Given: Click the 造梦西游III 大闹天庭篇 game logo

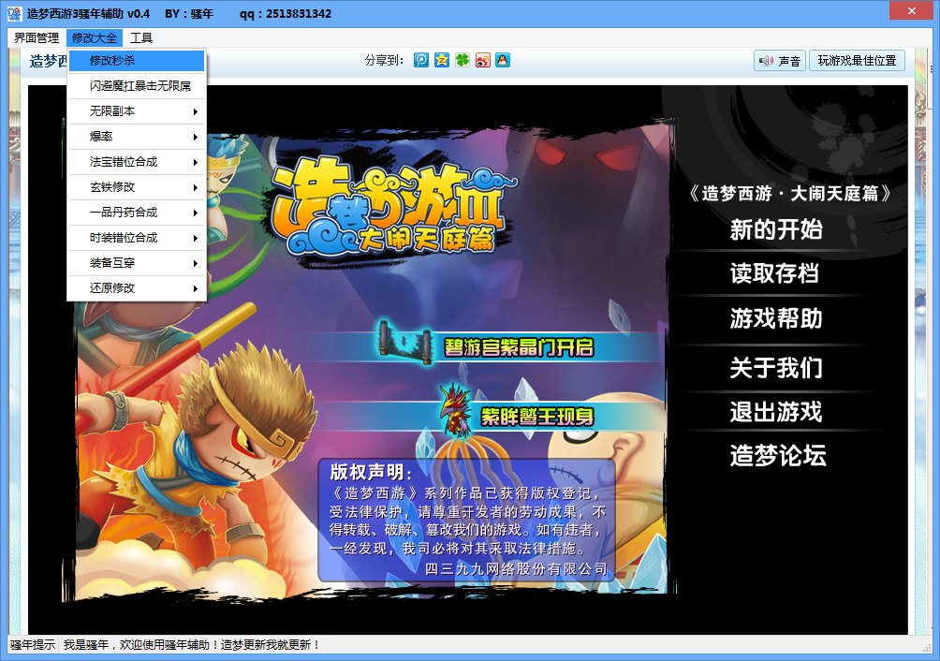Looking at the screenshot, I should click(x=392, y=207).
